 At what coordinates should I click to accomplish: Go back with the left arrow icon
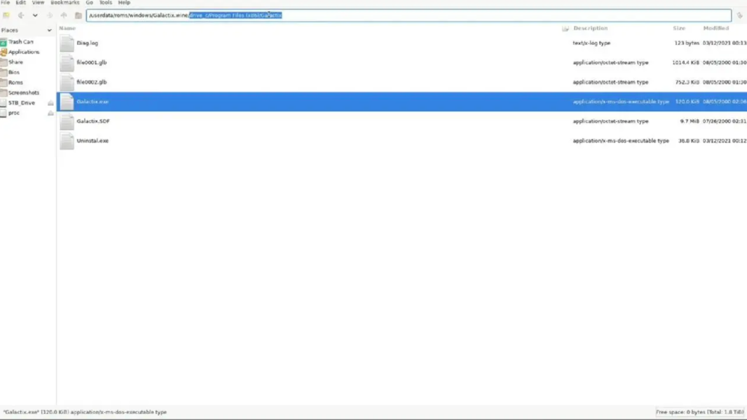20,15
